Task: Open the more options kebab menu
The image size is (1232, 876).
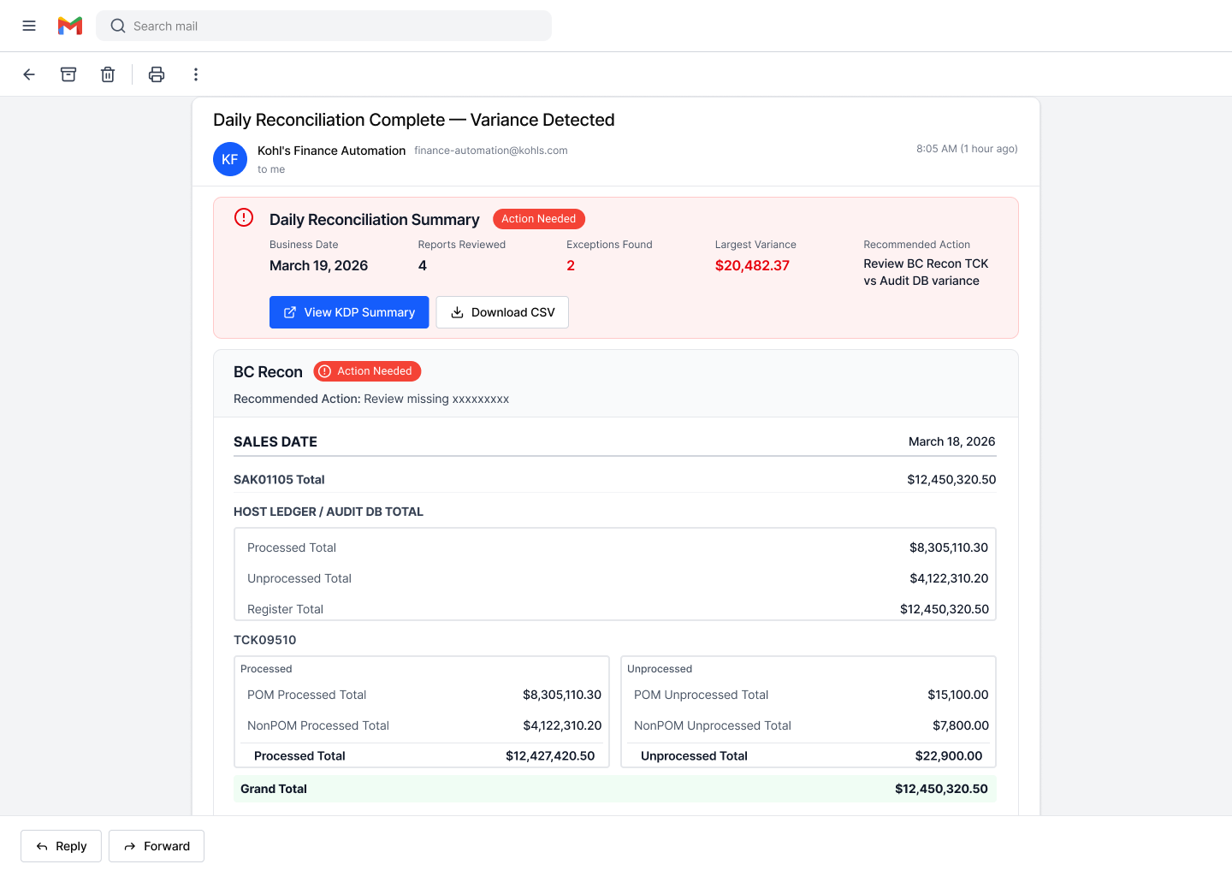Action: click(x=196, y=74)
